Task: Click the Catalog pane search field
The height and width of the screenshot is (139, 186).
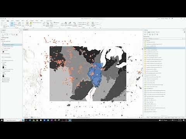Action: click(167, 39)
